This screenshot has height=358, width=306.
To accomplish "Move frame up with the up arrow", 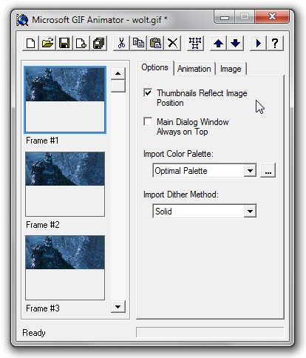I will pyautogui.click(x=218, y=44).
